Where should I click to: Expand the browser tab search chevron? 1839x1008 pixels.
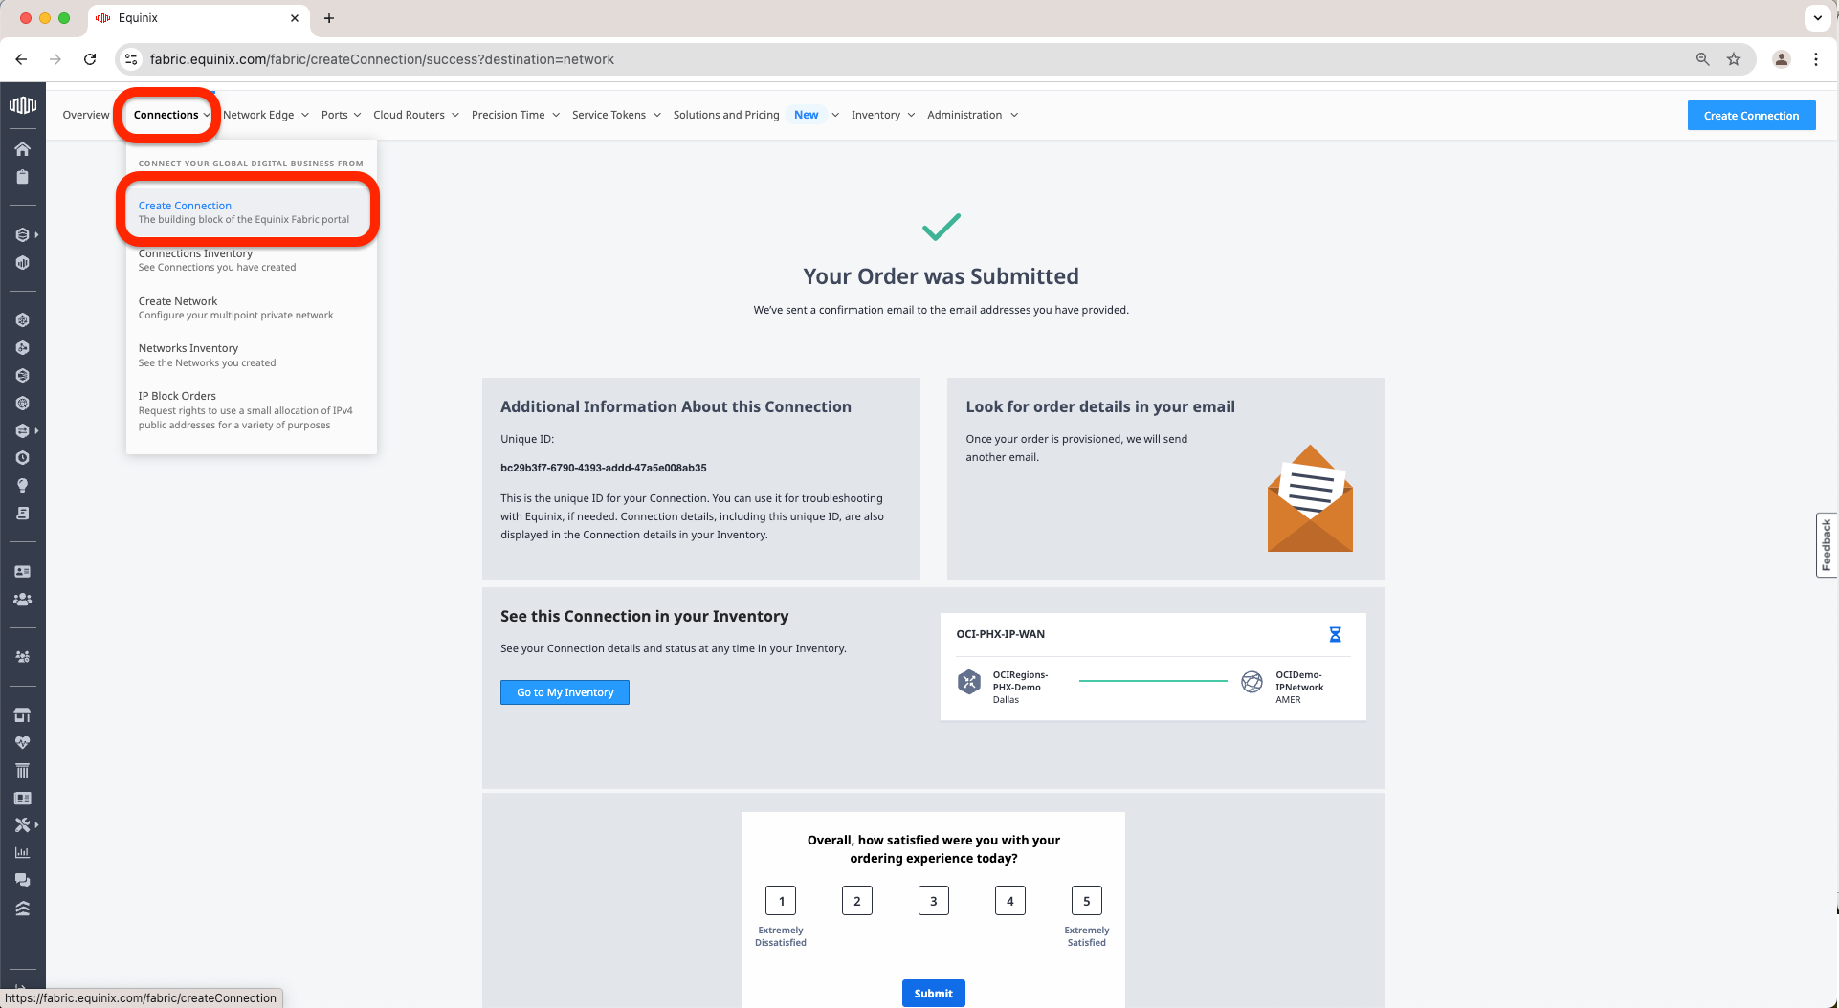coord(1818,18)
